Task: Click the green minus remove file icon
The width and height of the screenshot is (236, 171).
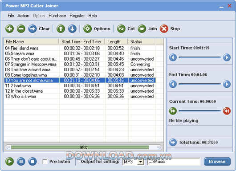Action: coord(21,28)
